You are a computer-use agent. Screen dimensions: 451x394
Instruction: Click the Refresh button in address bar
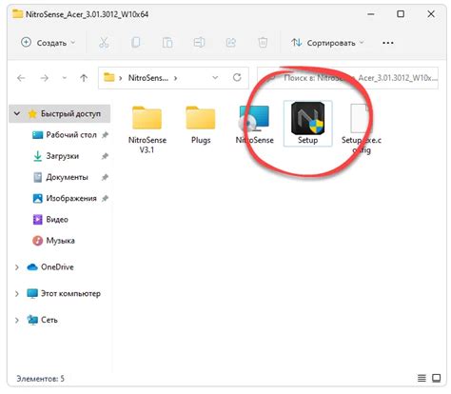237,77
